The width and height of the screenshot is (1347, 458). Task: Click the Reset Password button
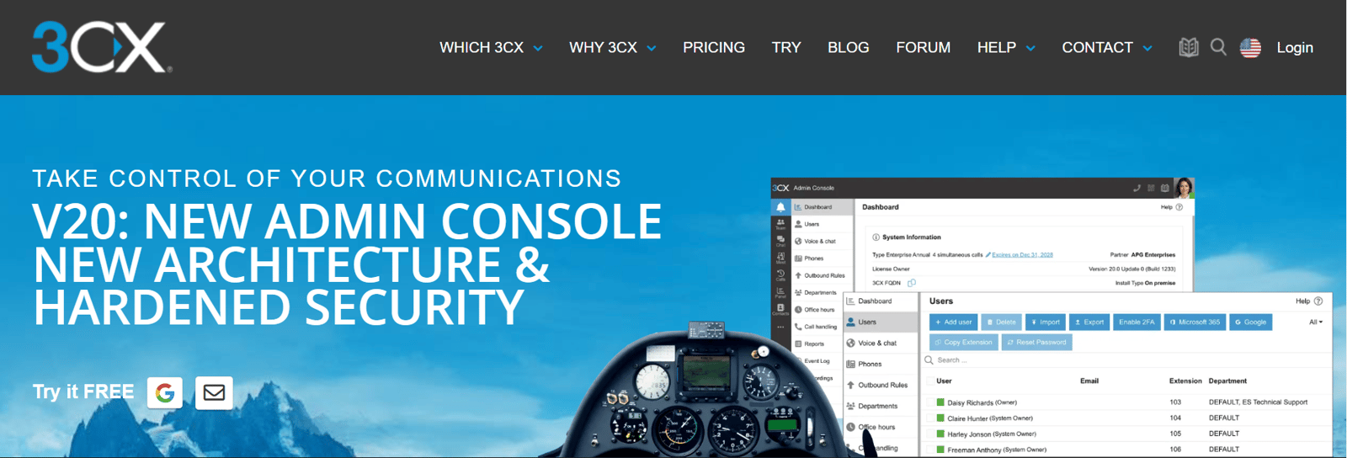1036,342
